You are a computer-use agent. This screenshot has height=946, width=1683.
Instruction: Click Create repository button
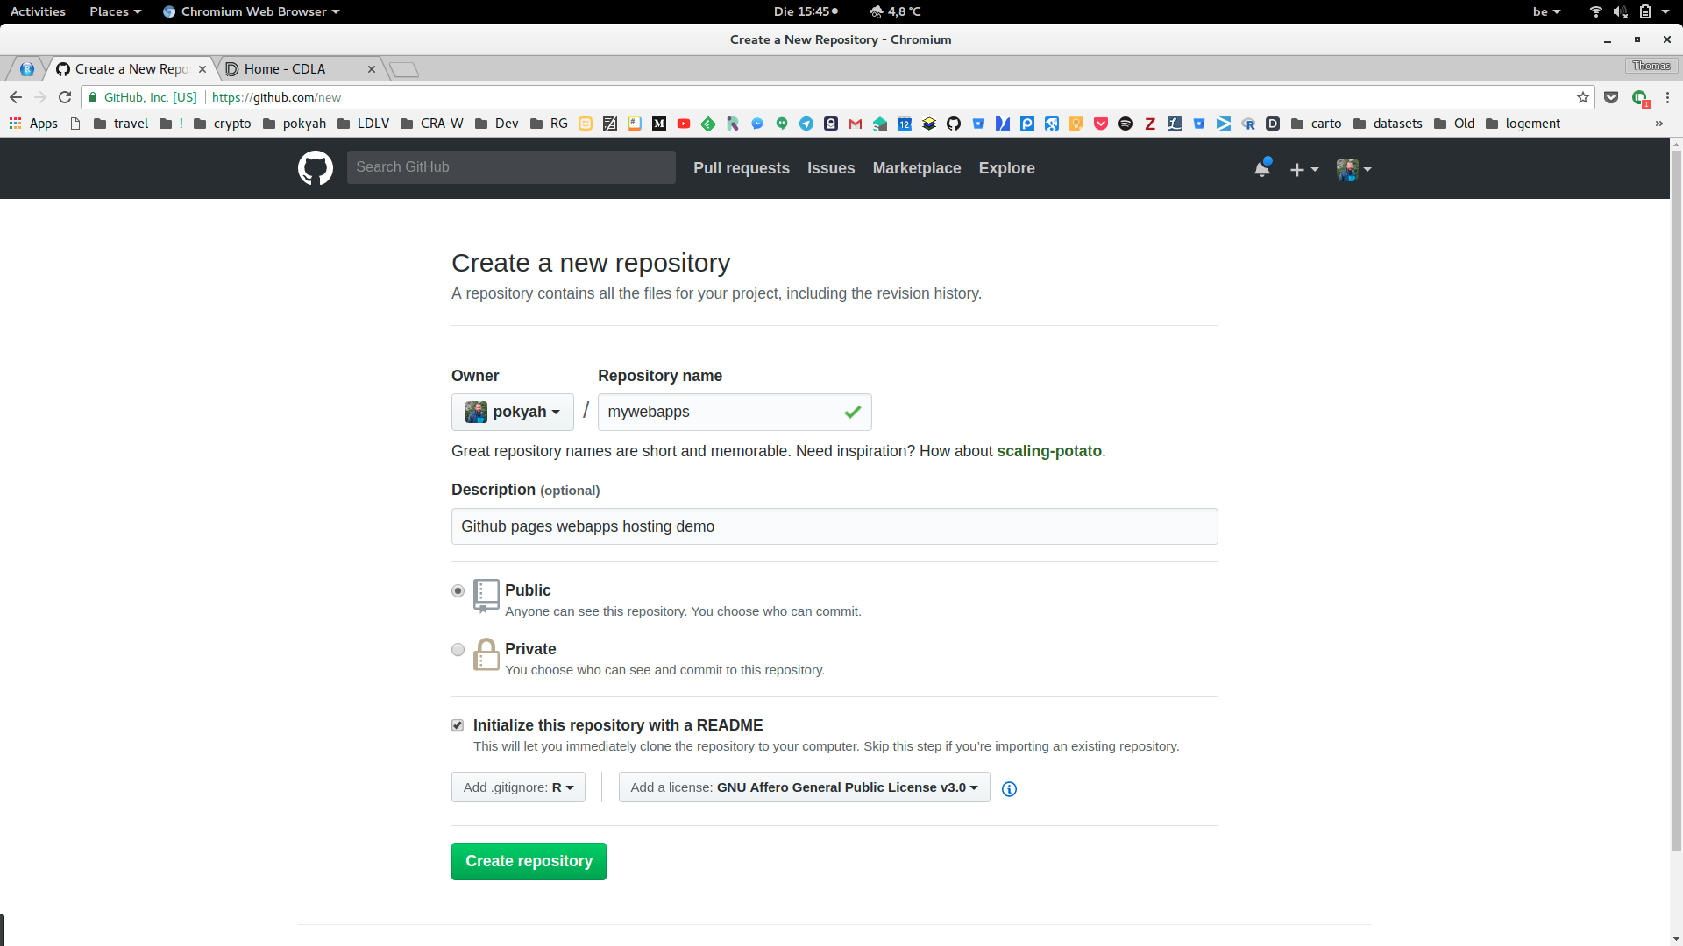click(529, 860)
